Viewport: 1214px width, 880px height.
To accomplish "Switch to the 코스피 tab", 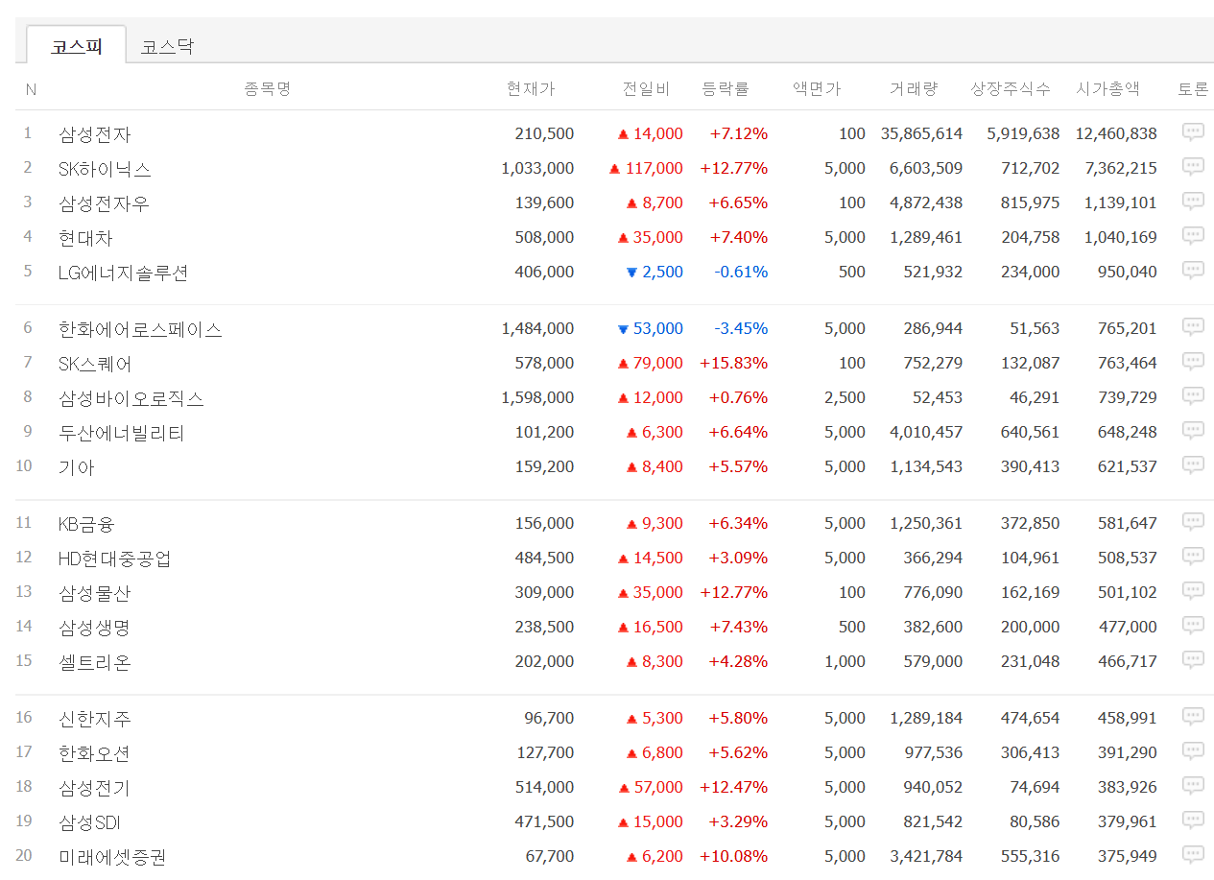I will [x=76, y=45].
